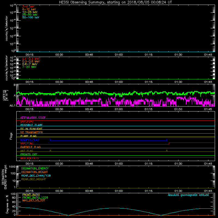
Task: Click the second AAZ_FLAG pulse spike
Action: click(x=167, y=151)
